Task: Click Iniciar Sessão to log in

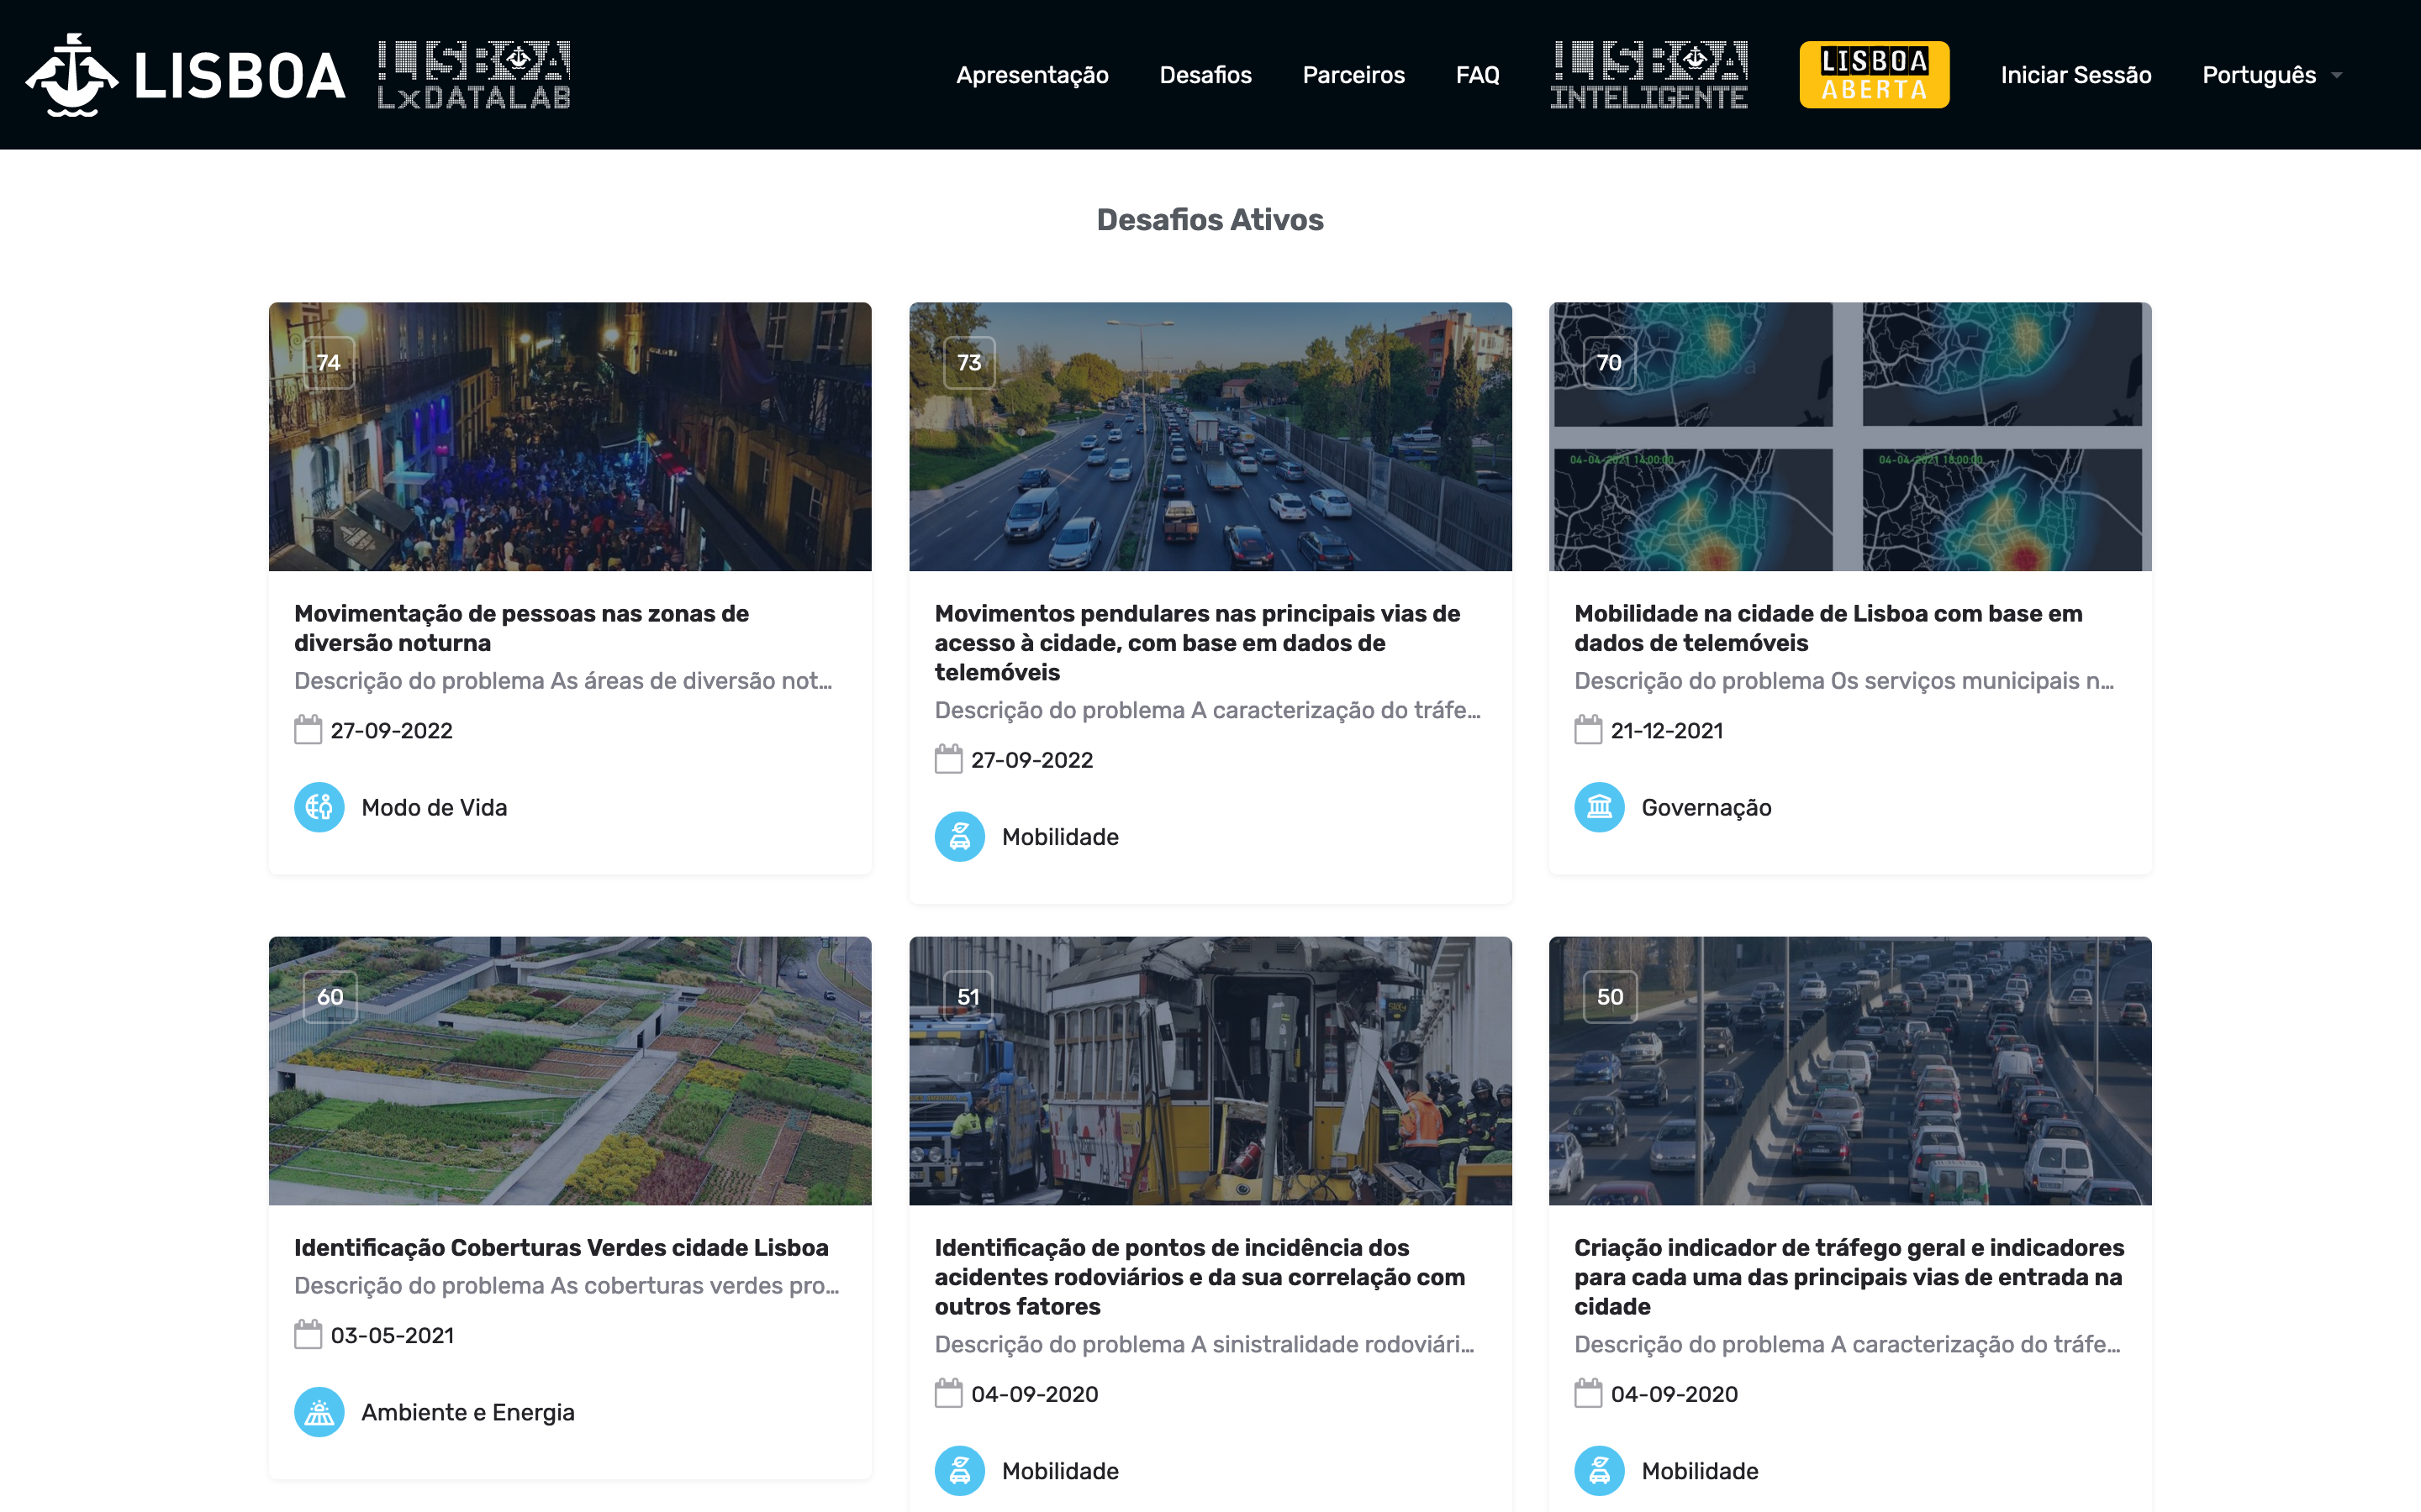Action: (x=2076, y=75)
